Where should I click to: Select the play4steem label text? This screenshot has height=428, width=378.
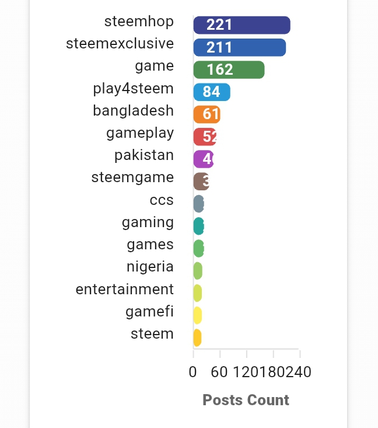tap(133, 89)
